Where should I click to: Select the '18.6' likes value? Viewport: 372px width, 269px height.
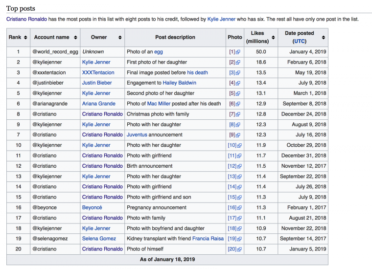[261, 62]
